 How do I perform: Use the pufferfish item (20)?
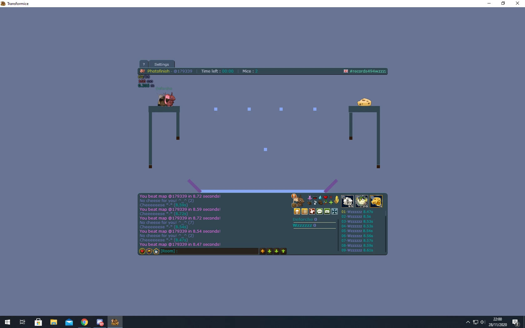[361, 201]
